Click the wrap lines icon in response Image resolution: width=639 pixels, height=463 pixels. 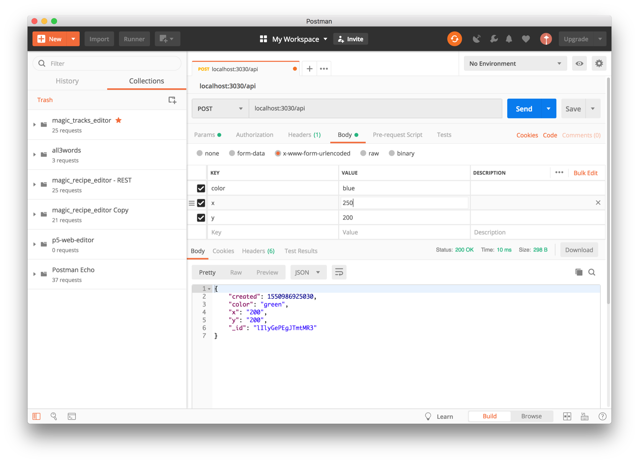pyautogui.click(x=339, y=272)
